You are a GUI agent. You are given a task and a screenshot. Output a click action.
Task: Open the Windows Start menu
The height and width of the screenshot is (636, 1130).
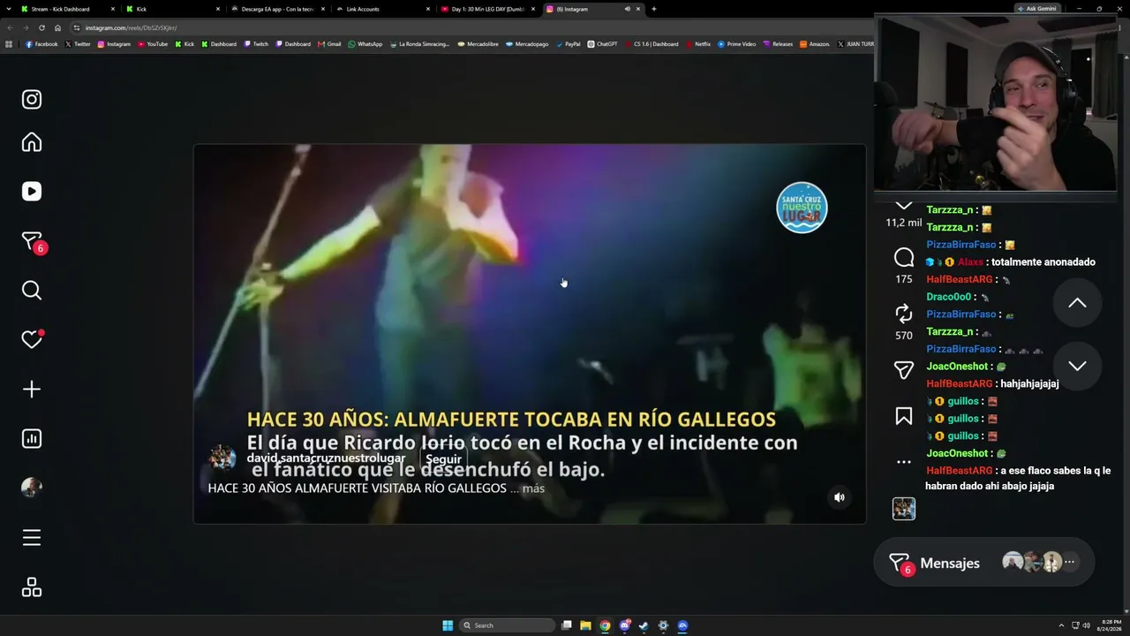(448, 625)
